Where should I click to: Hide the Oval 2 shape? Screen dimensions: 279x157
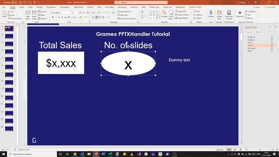272,45
